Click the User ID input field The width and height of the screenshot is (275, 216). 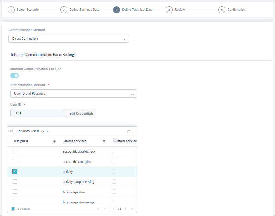point(38,113)
